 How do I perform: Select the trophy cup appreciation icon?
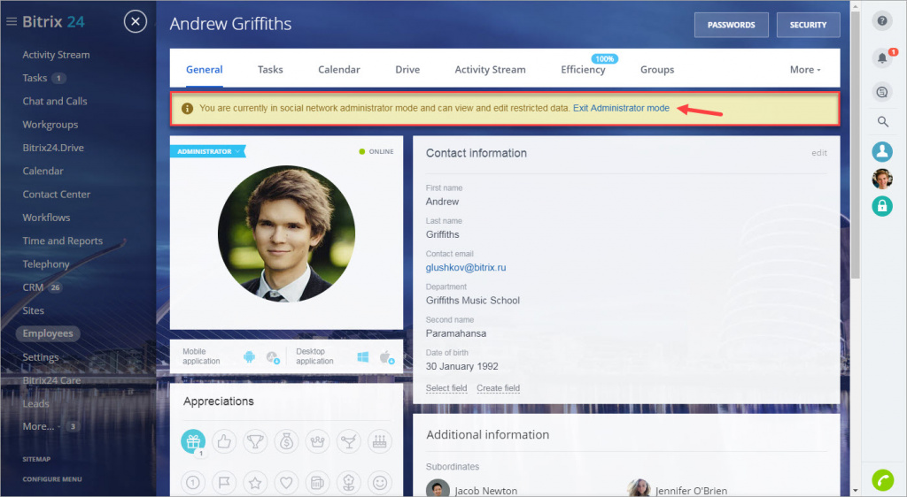tap(255, 441)
